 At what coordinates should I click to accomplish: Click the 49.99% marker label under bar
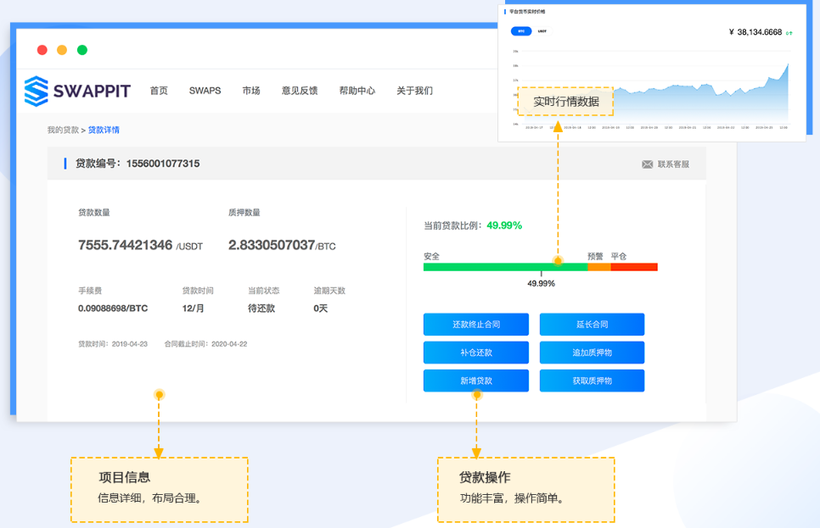coord(541,284)
